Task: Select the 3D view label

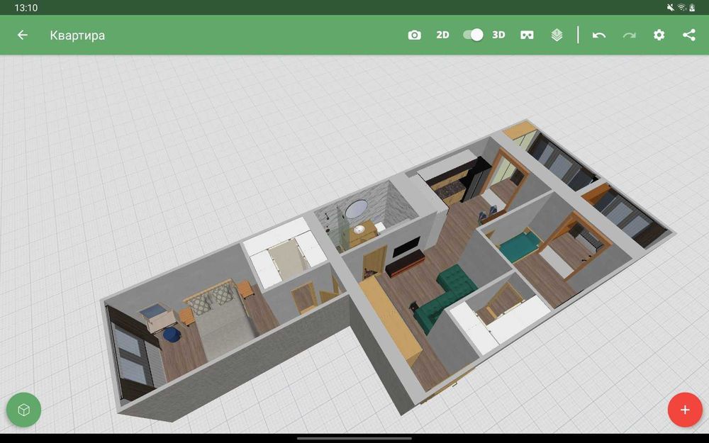Action: tap(498, 35)
